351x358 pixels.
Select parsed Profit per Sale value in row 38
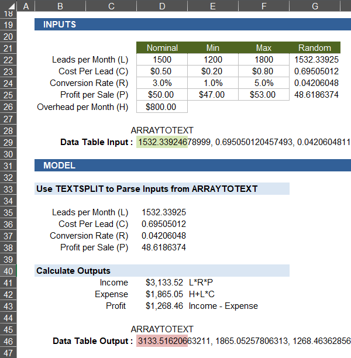point(164,247)
